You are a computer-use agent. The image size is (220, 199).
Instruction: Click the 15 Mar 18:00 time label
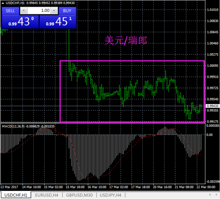tap(75, 187)
